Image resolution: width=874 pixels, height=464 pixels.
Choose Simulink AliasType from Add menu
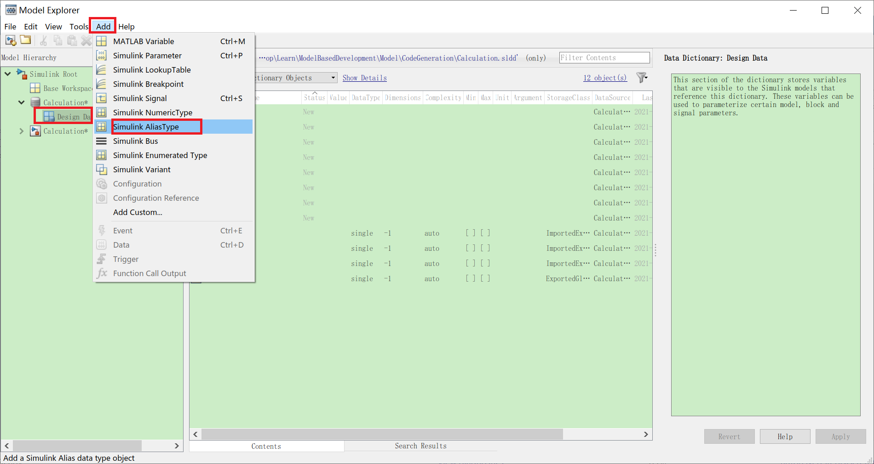(174, 127)
